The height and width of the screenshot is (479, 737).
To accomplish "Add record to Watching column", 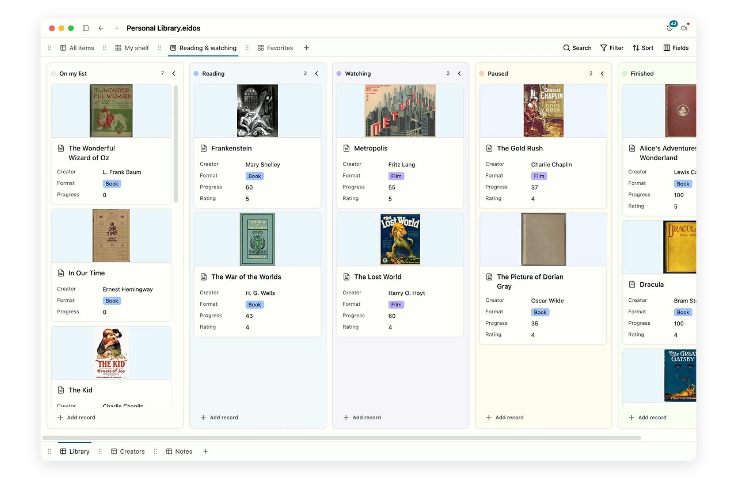I will pos(362,417).
